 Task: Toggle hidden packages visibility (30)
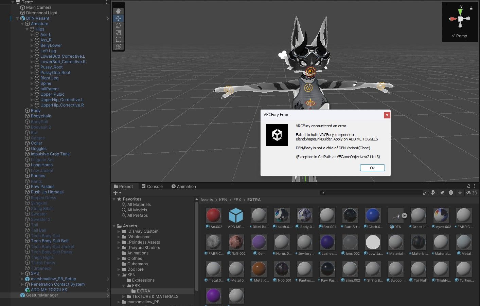coord(472,193)
